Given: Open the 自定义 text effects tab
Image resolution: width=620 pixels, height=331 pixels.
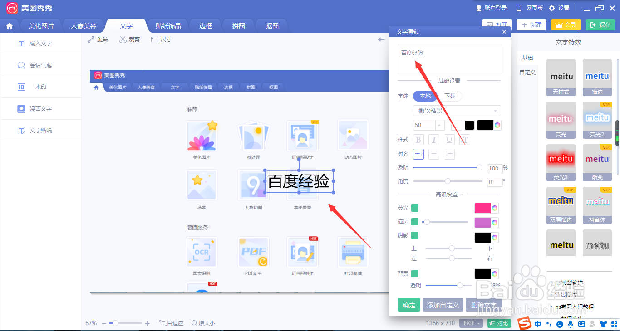Looking at the screenshot, I should (527, 72).
